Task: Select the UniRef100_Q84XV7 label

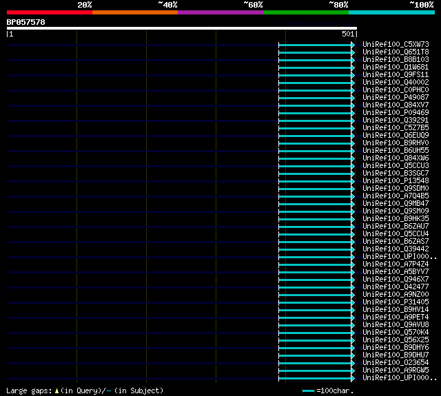Action: [396, 105]
